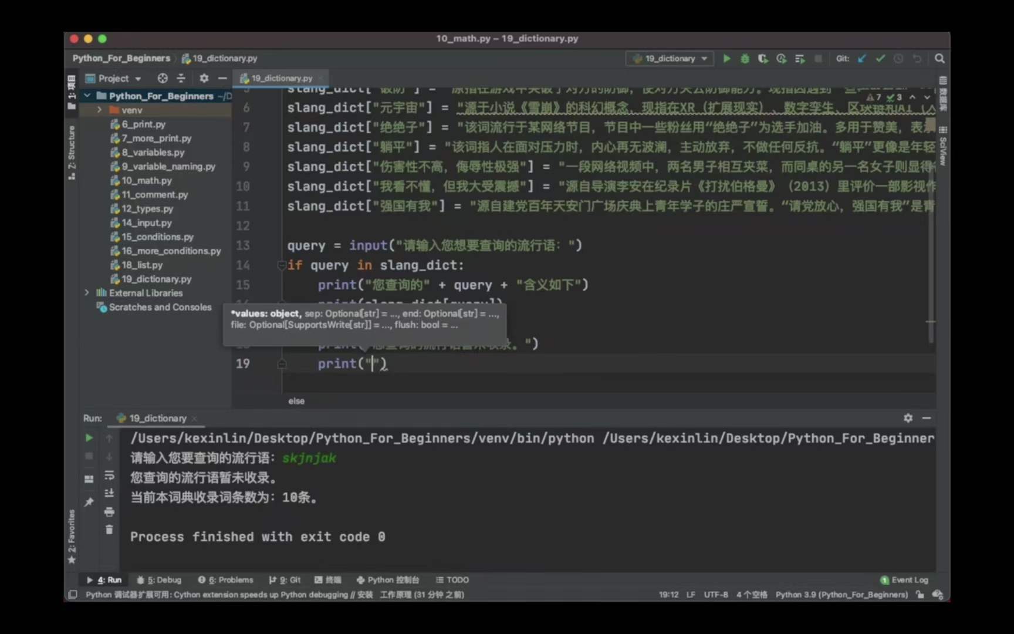Click the pin icon in the Run panel
The height and width of the screenshot is (634, 1014).
tap(89, 502)
